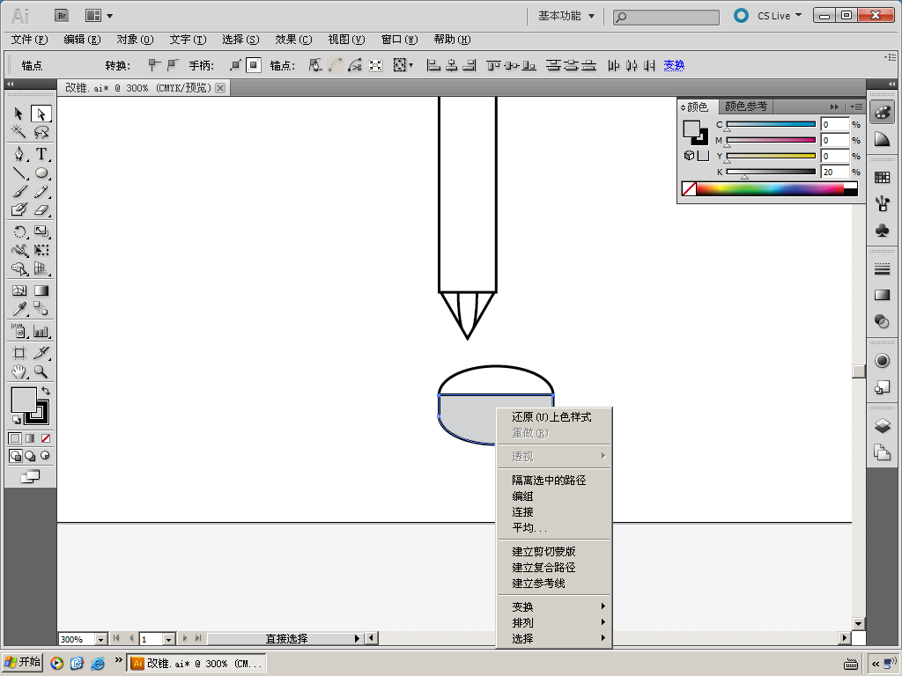The width and height of the screenshot is (902, 676).
Task: Open the 基本功能 workspace dropdown
Action: tap(566, 16)
